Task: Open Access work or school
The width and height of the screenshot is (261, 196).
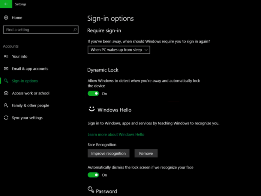Action: [x=31, y=93]
